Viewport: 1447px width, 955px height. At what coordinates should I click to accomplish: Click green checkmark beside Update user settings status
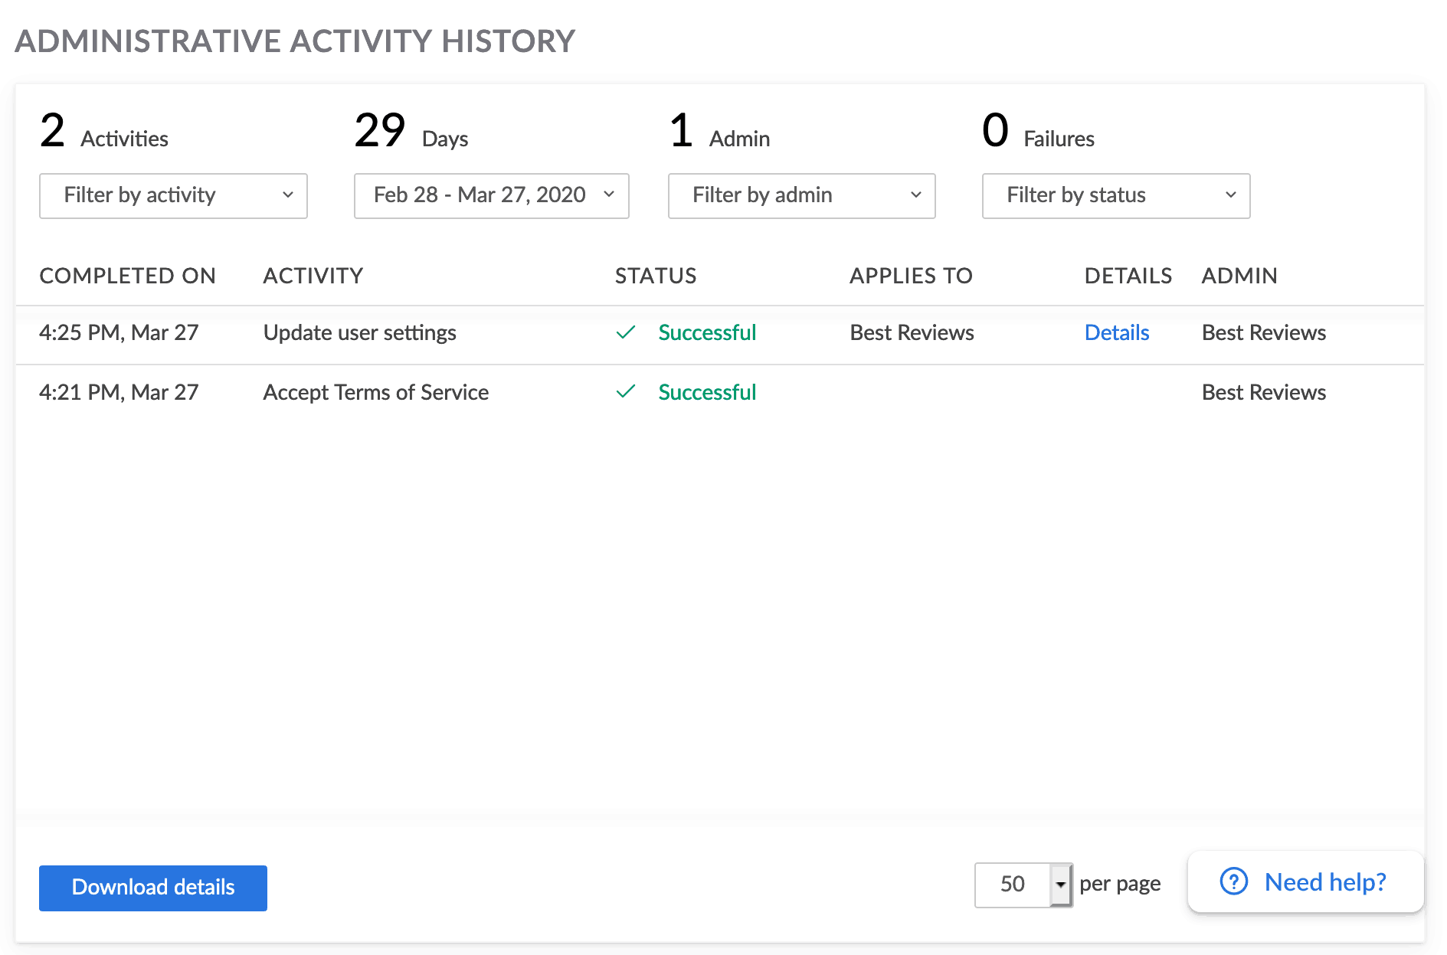coord(626,332)
